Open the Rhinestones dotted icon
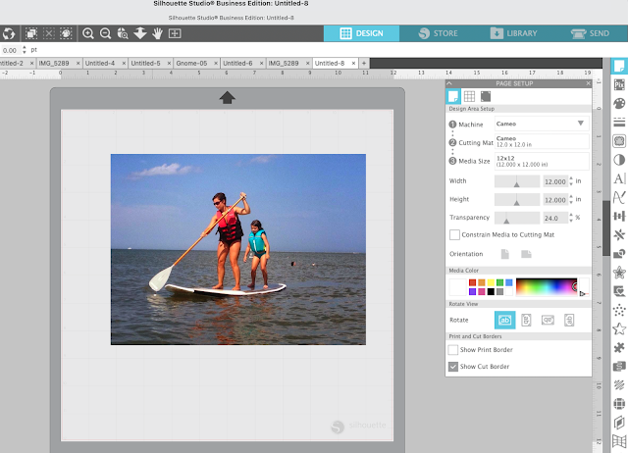This screenshot has width=628, height=453. click(619, 310)
